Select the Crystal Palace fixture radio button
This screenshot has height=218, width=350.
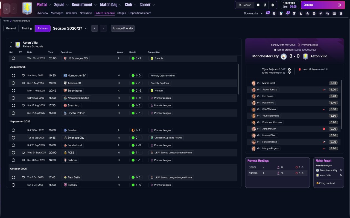click(13, 113)
